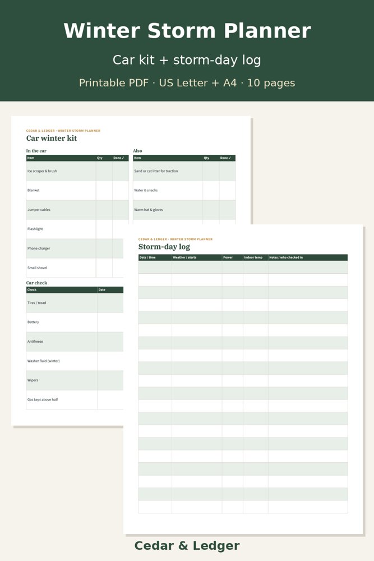Select the 'Battery' check row

75,322
